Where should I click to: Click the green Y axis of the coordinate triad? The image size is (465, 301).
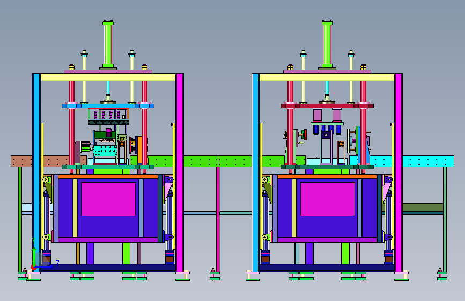[34, 257]
